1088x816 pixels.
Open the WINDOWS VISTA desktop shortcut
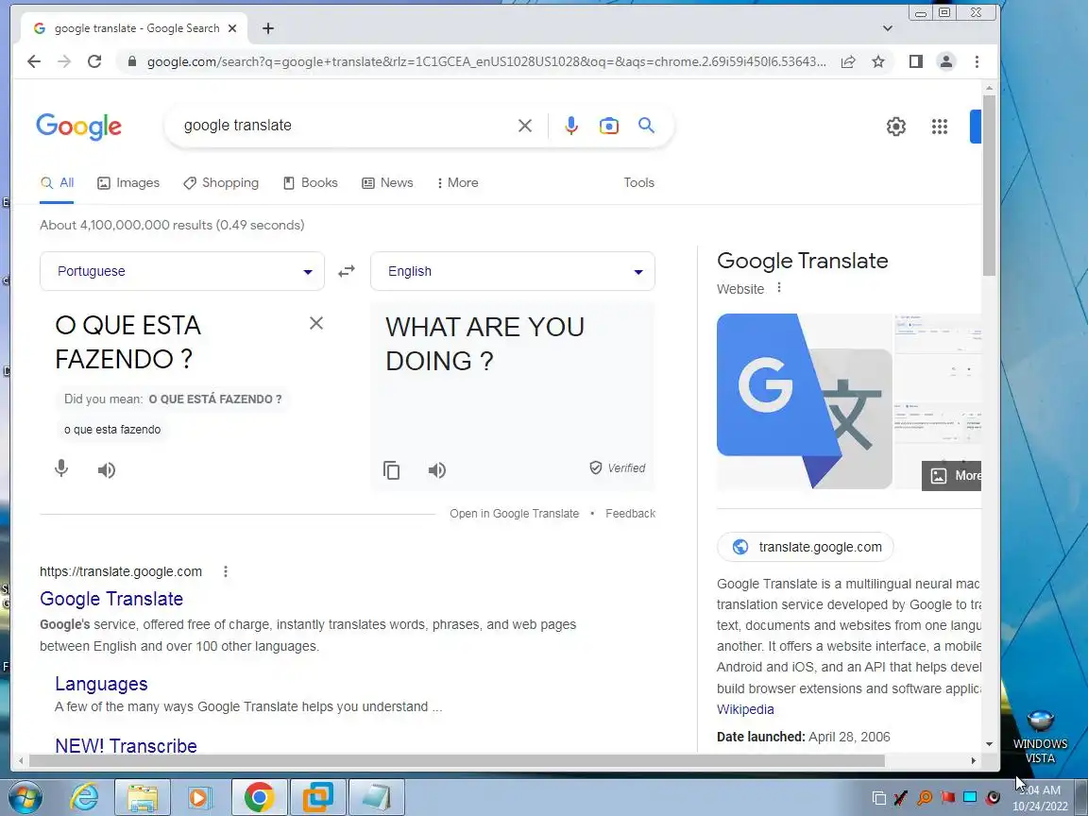pyautogui.click(x=1040, y=737)
